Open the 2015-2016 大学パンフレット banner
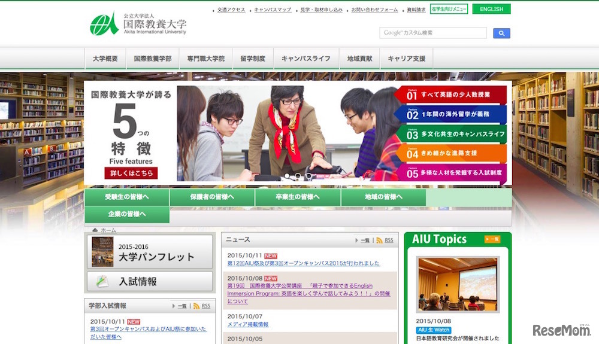599x344 pixels. (150, 252)
